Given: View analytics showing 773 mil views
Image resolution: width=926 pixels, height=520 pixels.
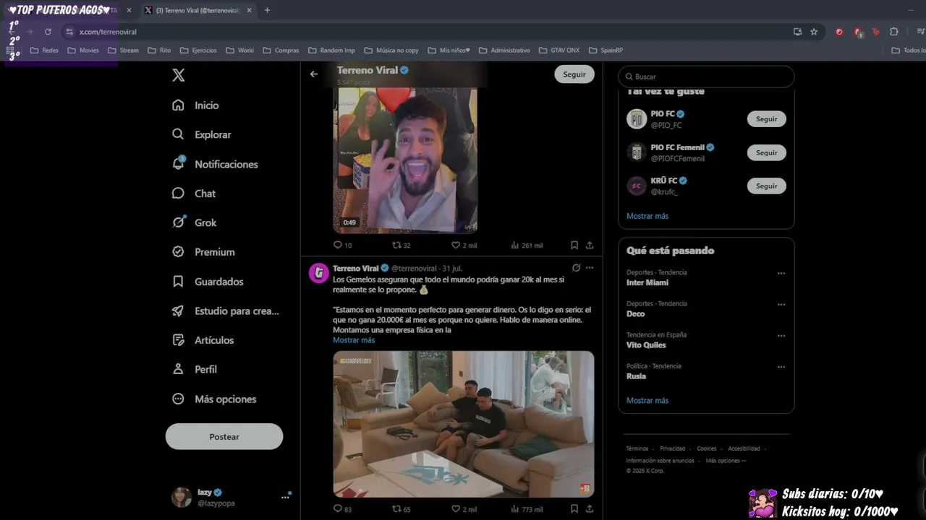Looking at the screenshot, I should click(x=527, y=508).
